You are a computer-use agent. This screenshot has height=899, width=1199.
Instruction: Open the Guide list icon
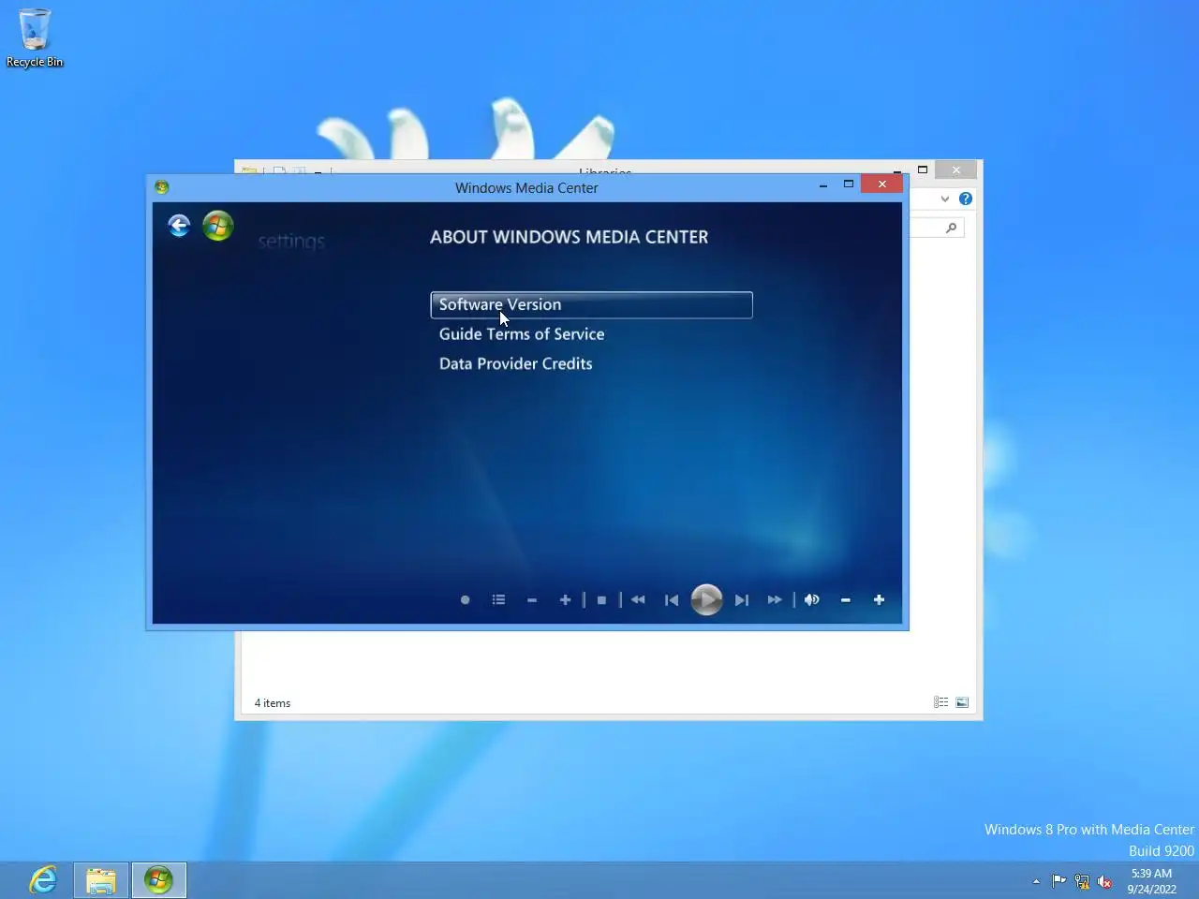[498, 599]
